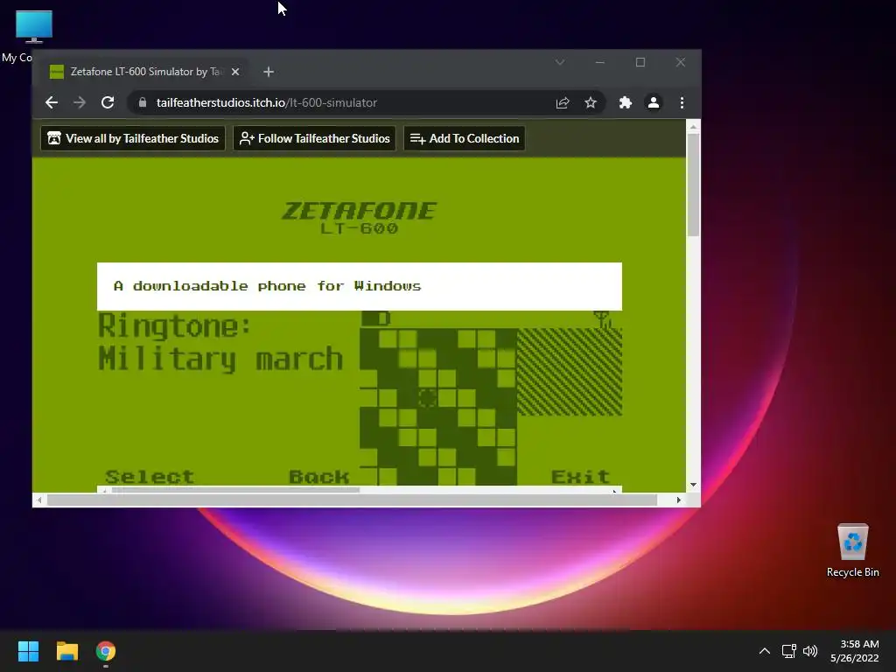Show hidden system tray icons
The height and width of the screenshot is (672, 896).
(765, 651)
